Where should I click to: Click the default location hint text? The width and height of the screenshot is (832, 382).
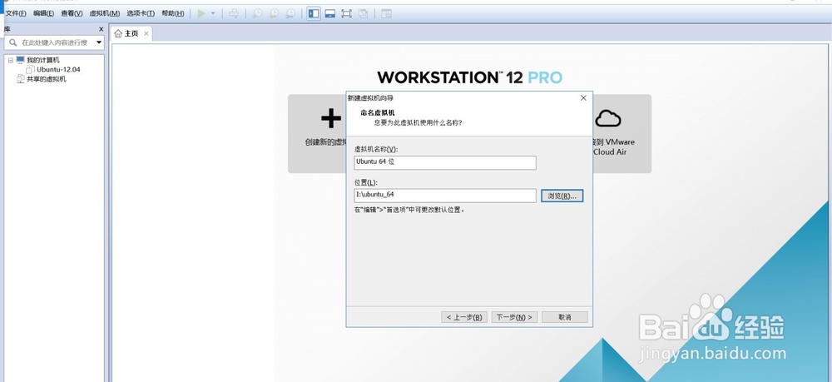point(409,210)
